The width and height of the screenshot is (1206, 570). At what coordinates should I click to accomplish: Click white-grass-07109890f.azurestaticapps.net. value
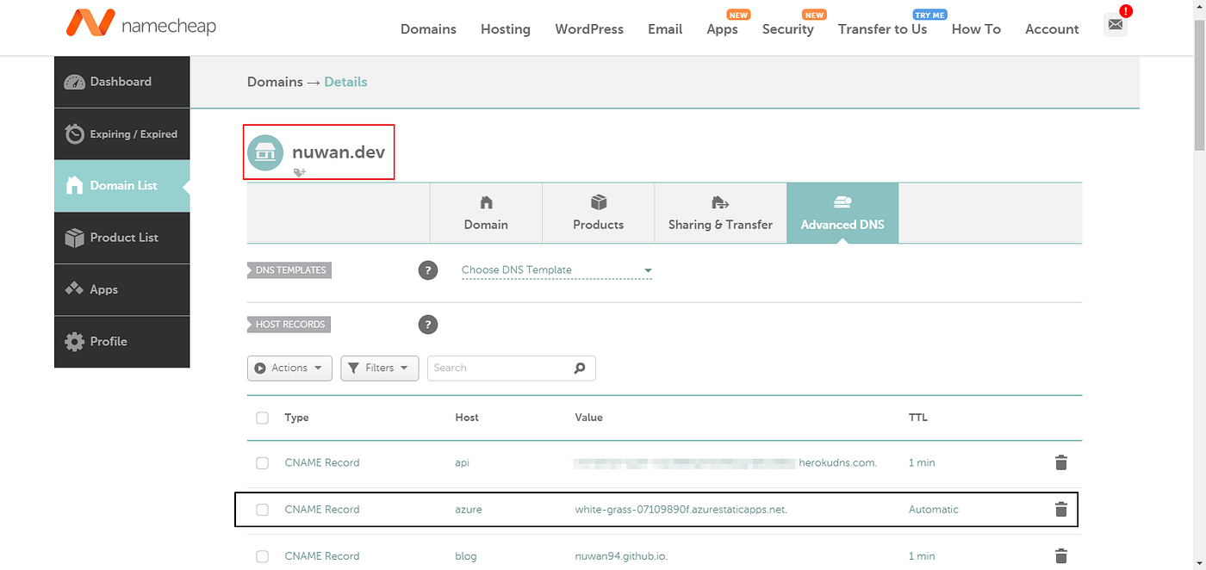(x=681, y=509)
